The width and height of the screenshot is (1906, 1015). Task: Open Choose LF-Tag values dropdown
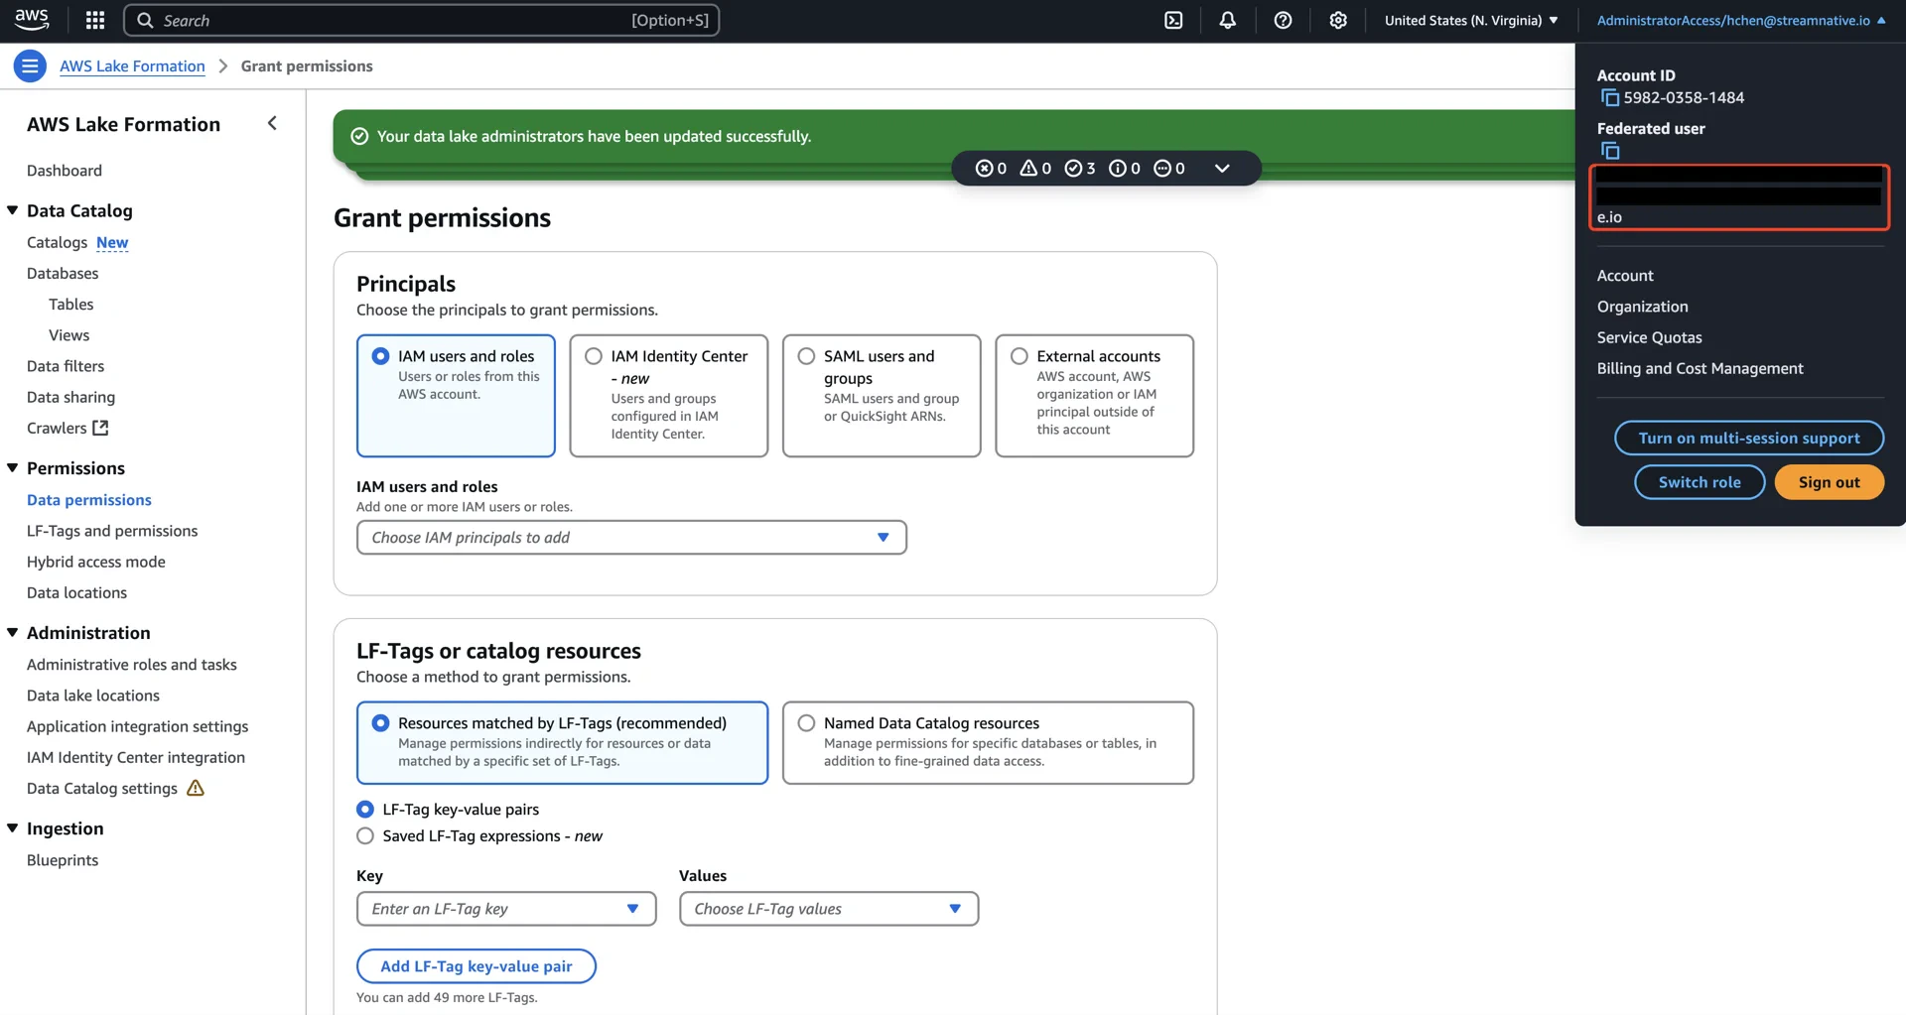click(x=829, y=909)
